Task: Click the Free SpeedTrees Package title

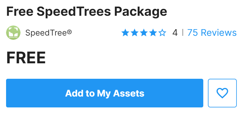Action: 87,12
